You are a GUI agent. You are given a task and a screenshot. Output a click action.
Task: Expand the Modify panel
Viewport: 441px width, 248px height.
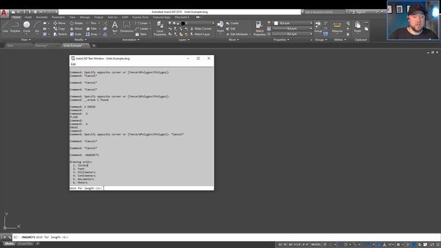[80, 40]
